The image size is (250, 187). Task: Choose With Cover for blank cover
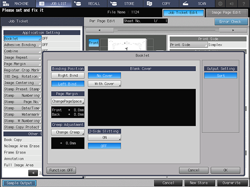coord(104,84)
